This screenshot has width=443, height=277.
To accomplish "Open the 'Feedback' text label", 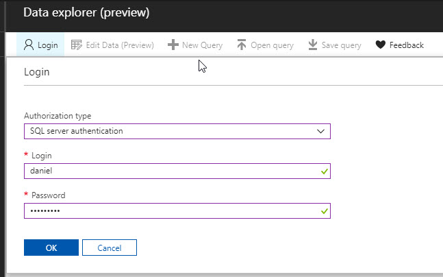I will pyautogui.click(x=407, y=45).
